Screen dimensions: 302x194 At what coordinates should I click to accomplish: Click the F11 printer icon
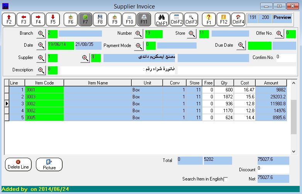click(x=144, y=19)
